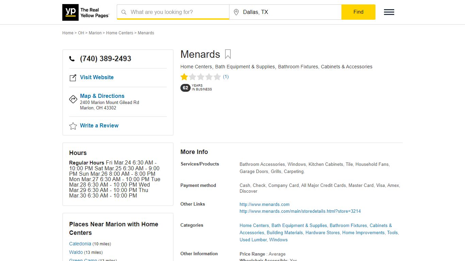The height and width of the screenshot is (261, 465).
Task: Open the (1) review count link
Action: [226, 77]
